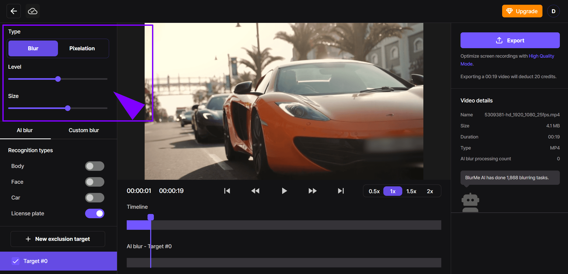Enable Body recognition

(95, 166)
